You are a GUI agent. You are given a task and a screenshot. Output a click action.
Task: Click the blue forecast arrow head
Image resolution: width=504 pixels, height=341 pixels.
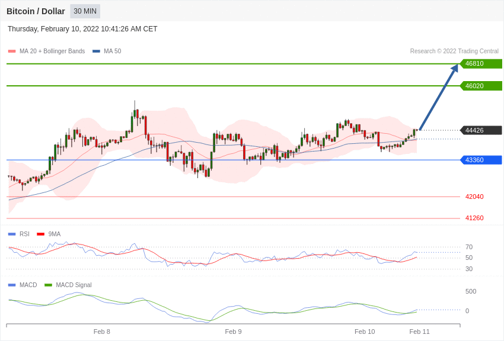(454, 69)
